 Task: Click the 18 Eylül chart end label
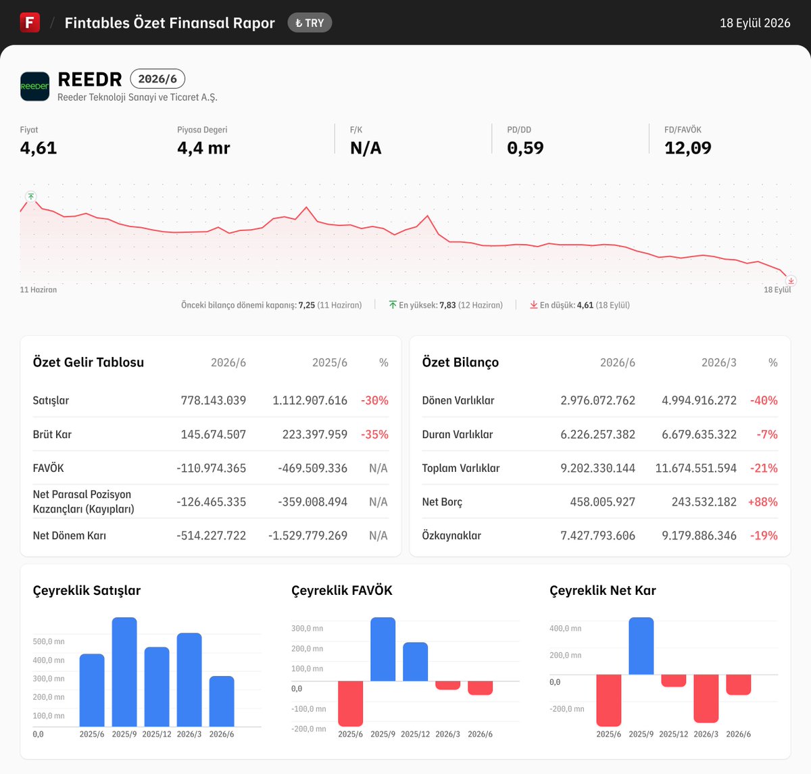pos(777,289)
